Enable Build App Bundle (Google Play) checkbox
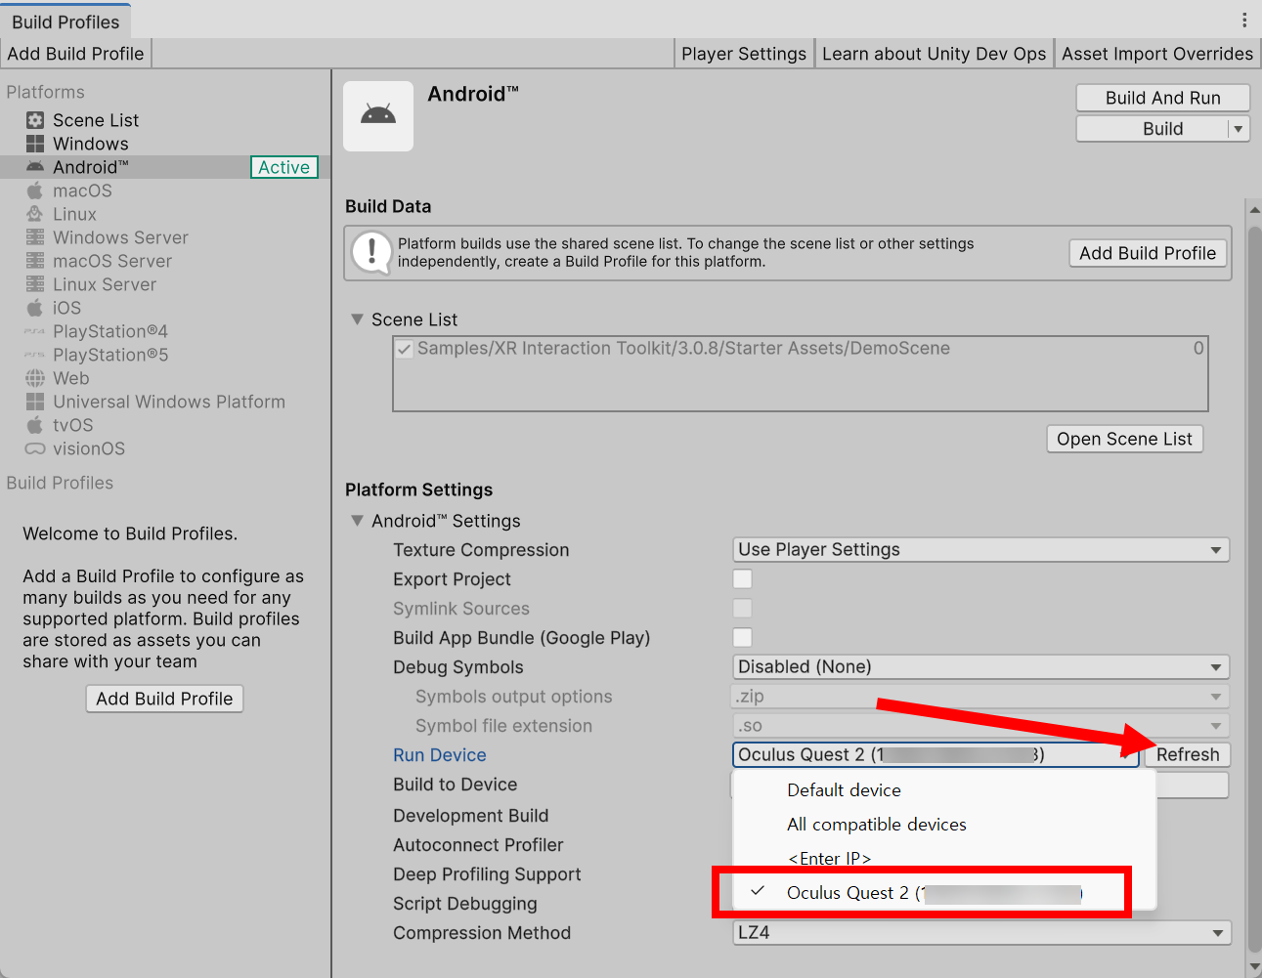This screenshot has width=1262, height=978. pyautogui.click(x=743, y=637)
